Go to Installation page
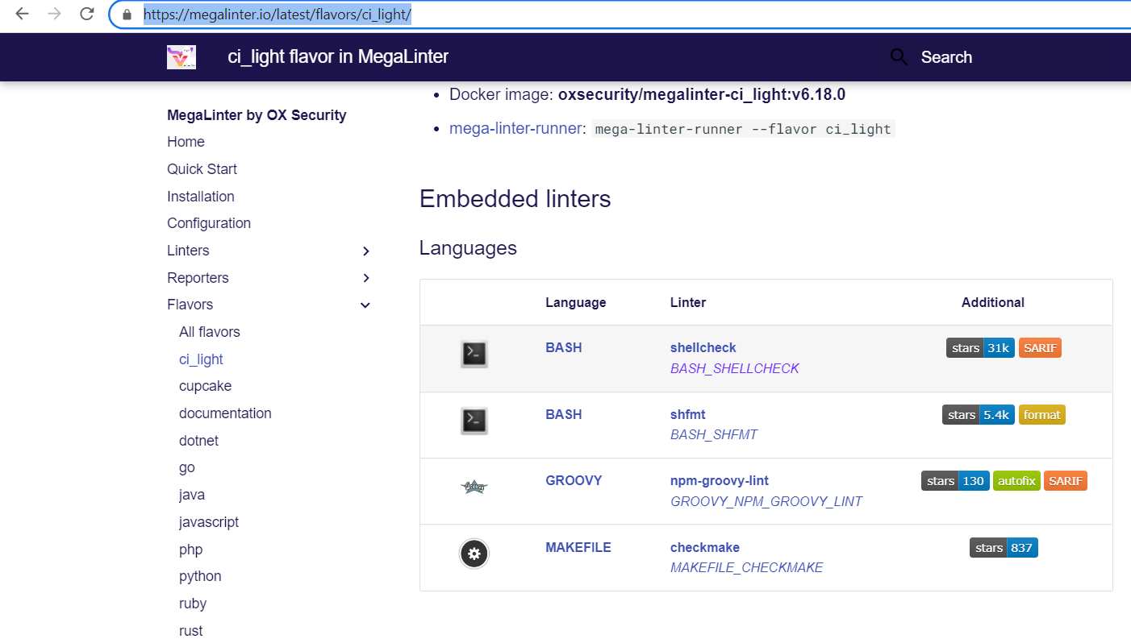Screen dimensions: 1131x639 (x=201, y=197)
